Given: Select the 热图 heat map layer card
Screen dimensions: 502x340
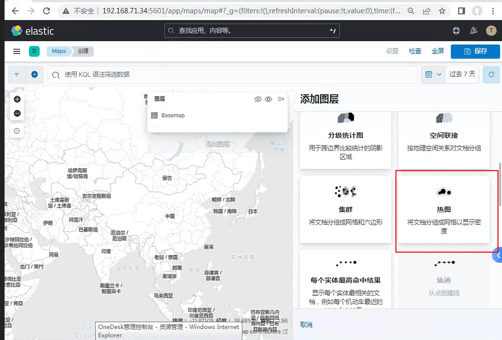Looking at the screenshot, I should (x=444, y=209).
